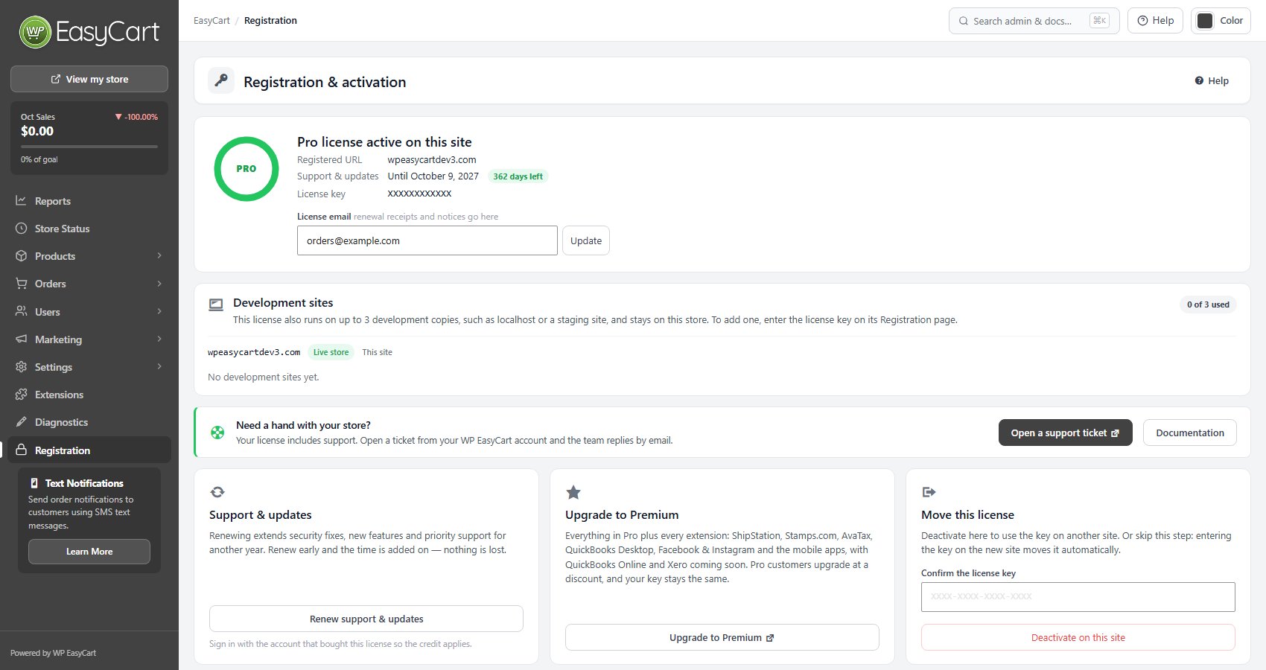Open the Diagnostics menu item

pyautogui.click(x=89, y=422)
